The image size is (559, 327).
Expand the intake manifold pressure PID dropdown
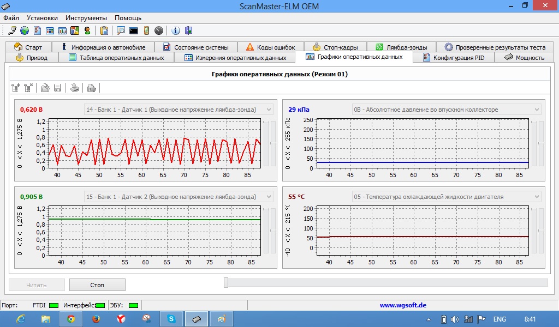click(x=536, y=110)
